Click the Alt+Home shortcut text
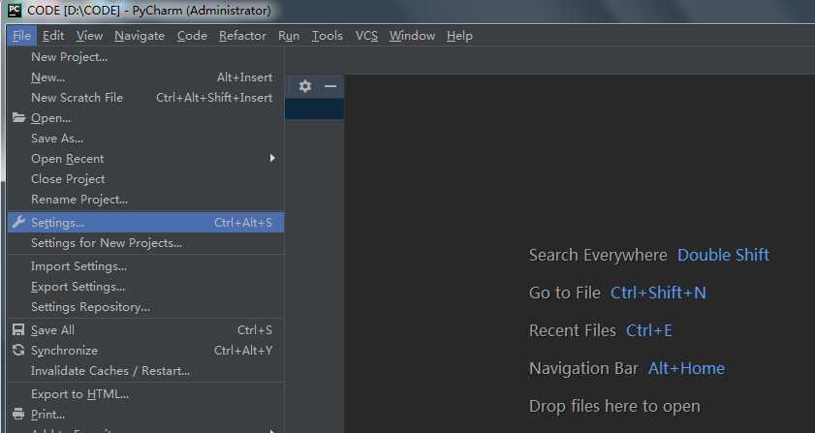The height and width of the screenshot is (433, 815). [686, 368]
